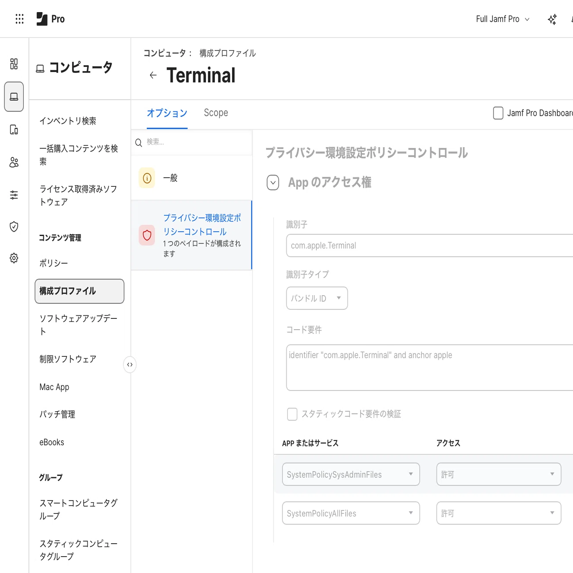Open the app launcher grid icon
Image resolution: width=573 pixels, height=573 pixels.
[x=19, y=19]
